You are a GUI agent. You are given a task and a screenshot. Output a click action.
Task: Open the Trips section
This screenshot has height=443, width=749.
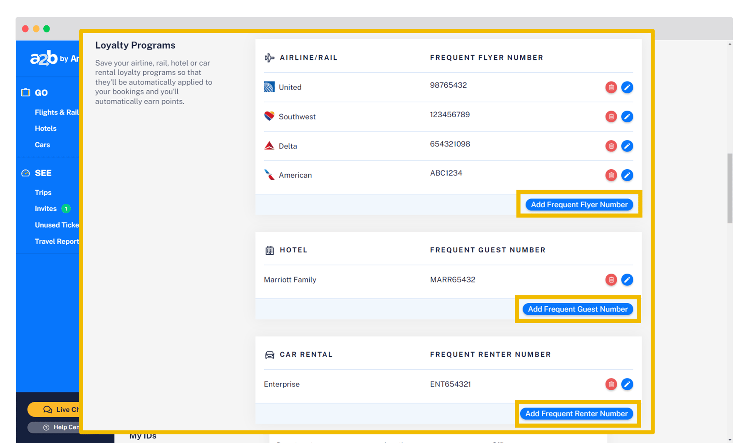tap(43, 192)
